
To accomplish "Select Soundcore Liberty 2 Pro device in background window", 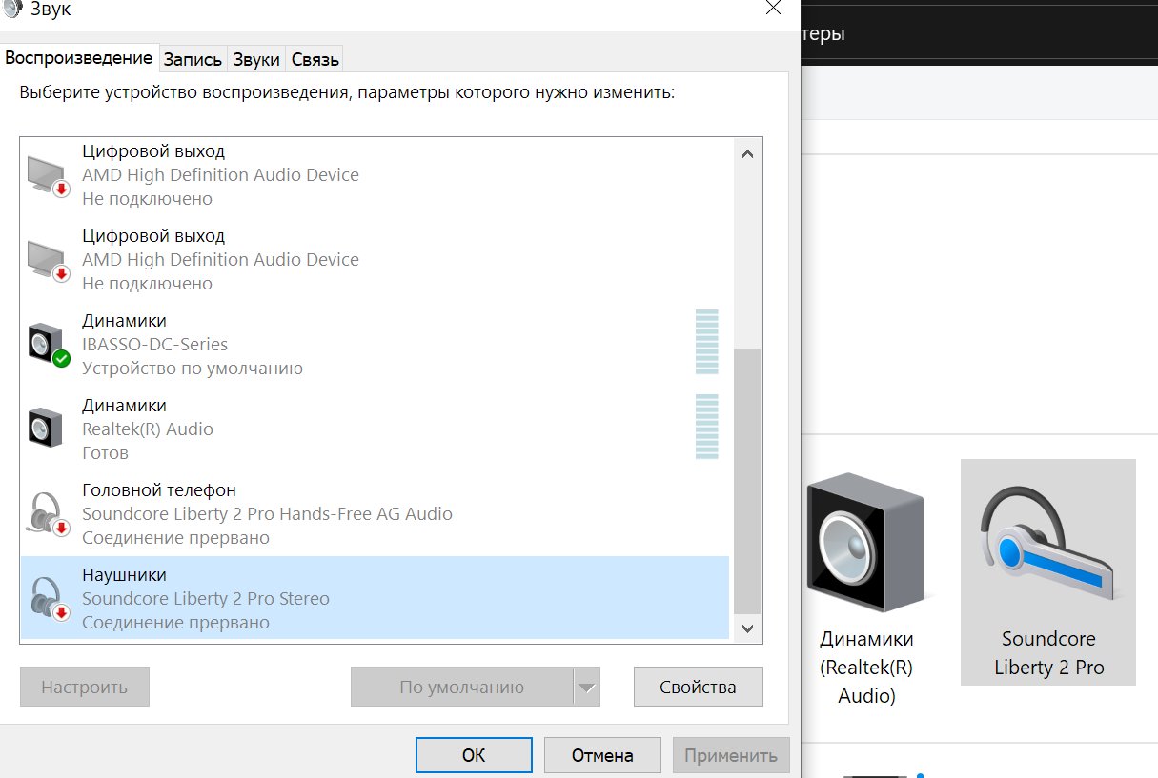I will [x=1048, y=572].
